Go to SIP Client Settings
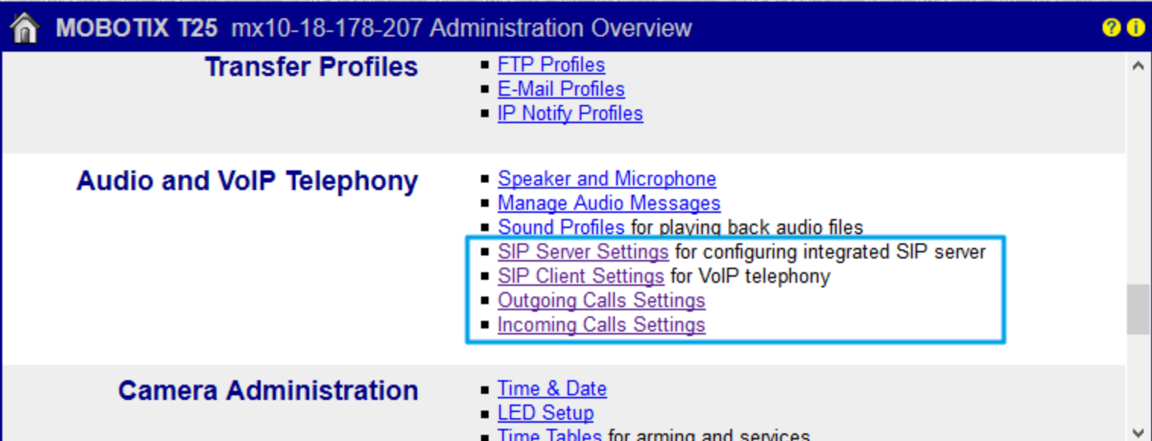 (581, 276)
